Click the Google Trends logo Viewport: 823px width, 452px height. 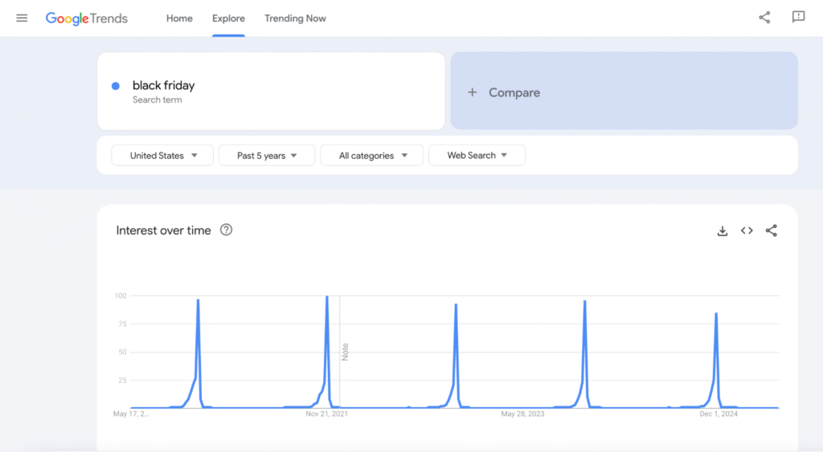click(x=87, y=18)
